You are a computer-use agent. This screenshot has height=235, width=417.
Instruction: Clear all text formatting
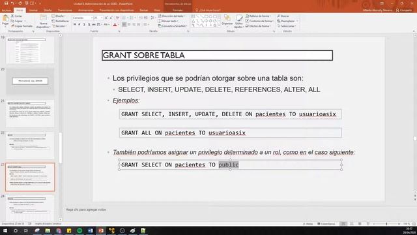click(117, 18)
